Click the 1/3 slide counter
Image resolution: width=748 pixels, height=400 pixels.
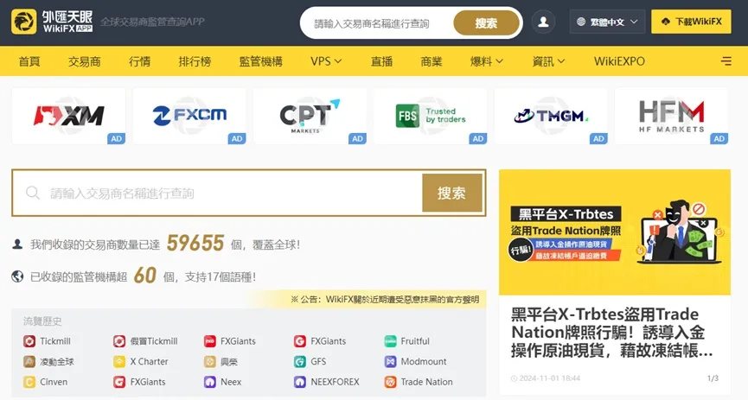pos(713,378)
